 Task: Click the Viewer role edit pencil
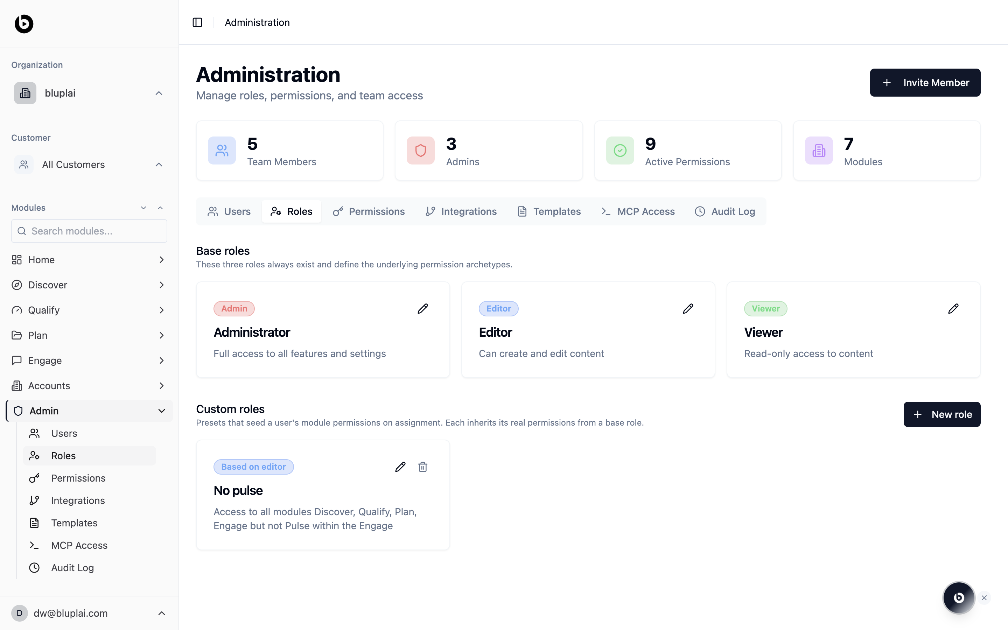[953, 309]
